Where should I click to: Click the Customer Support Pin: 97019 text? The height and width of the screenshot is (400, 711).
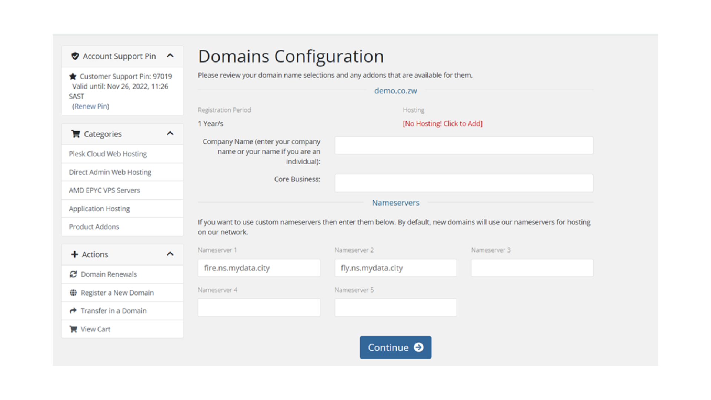[126, 76]
